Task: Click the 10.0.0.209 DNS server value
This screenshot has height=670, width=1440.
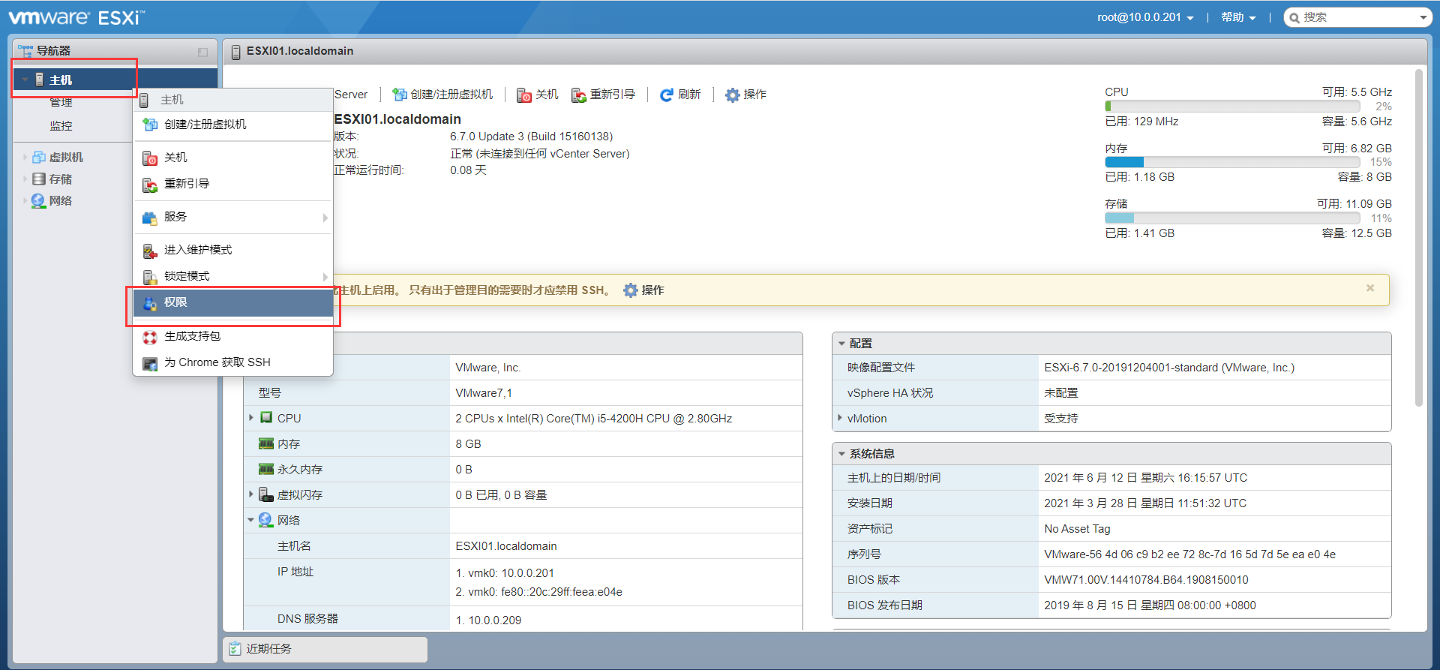Action: 495,620
